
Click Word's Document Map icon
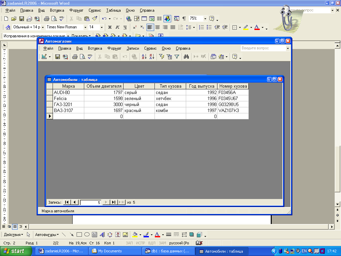click(176, 19)
